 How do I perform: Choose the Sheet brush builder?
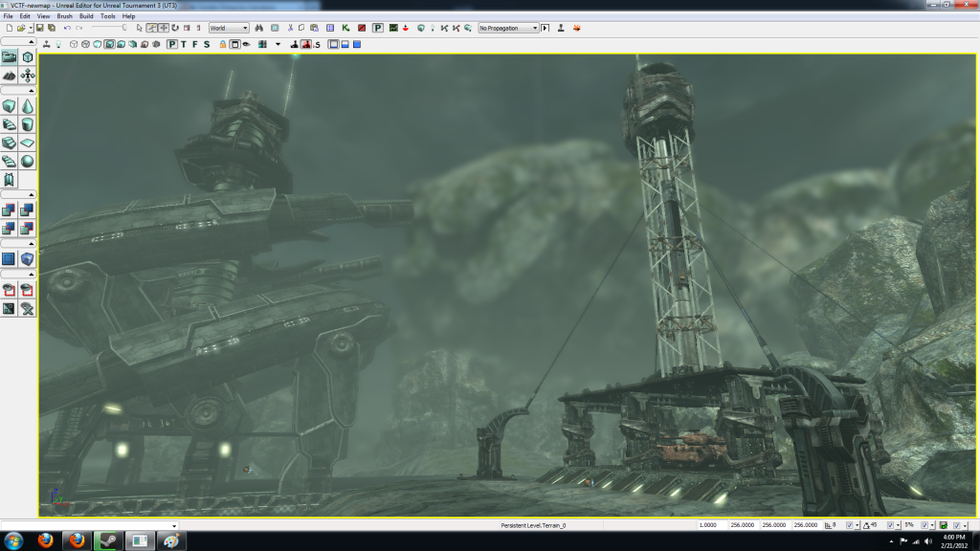(x=28, y=143)
